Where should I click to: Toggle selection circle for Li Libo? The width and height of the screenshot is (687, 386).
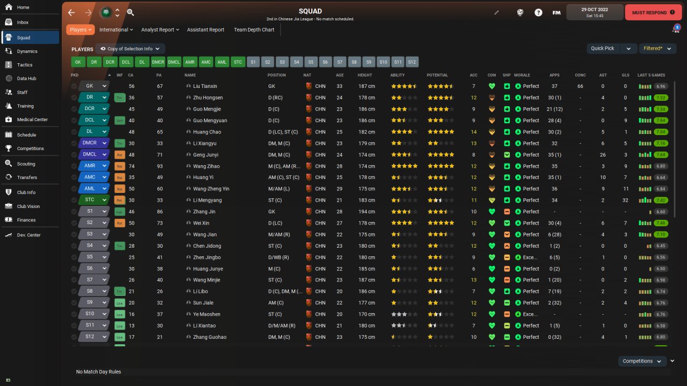74,291
